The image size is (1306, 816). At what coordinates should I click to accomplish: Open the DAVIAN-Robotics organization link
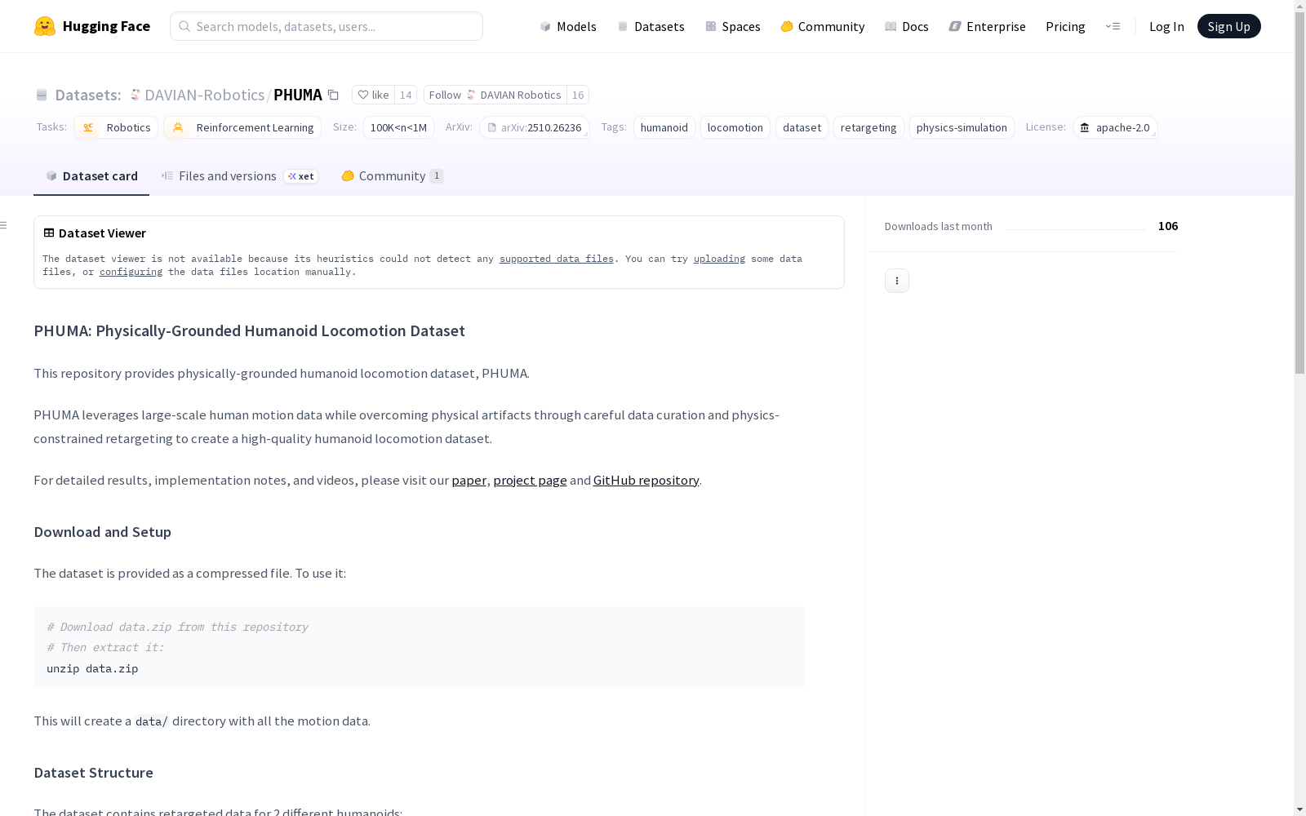pos(205,95)
